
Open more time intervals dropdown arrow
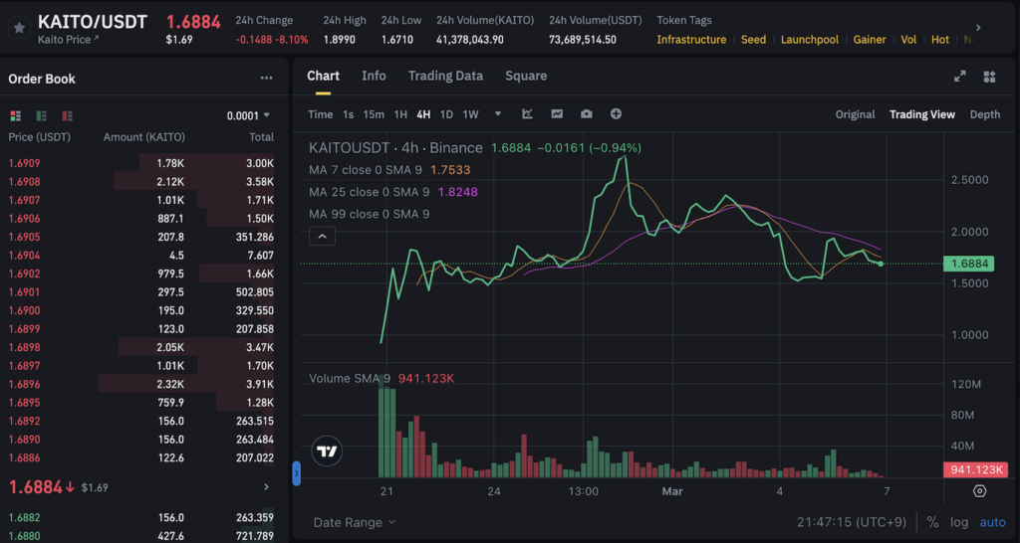tap(498, 113)
